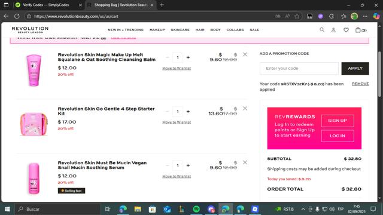Click LOG IN in RevRewards banner
This screenshot has width=383, height=215.
[338, 136]
